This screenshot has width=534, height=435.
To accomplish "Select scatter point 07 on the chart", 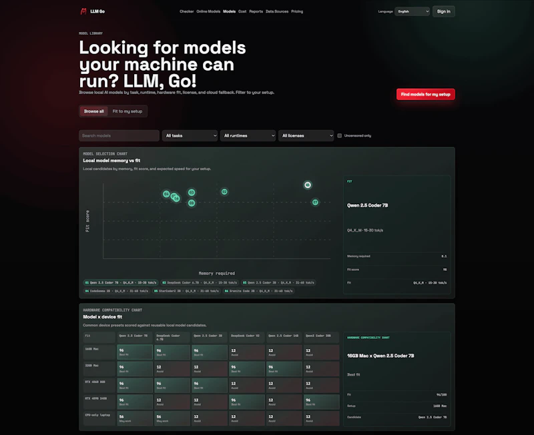I will point(315,202).
